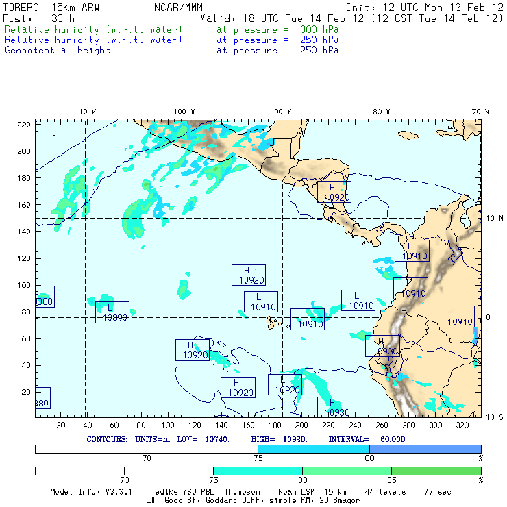This screenshot has height=507, width=507.
Task: Select the 'TORERO 15km ARW' title text
Action: (x=51, y=7)
